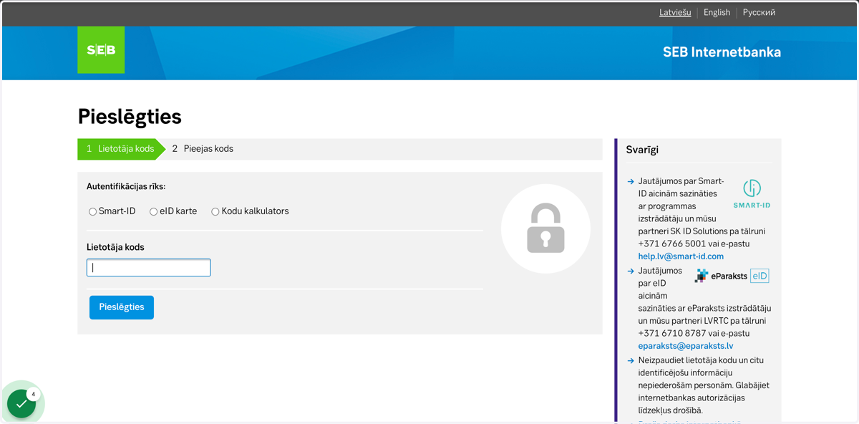Screen dimensions: 859x424
Task: Open the green checkmark badge widget
Action: 21,403
